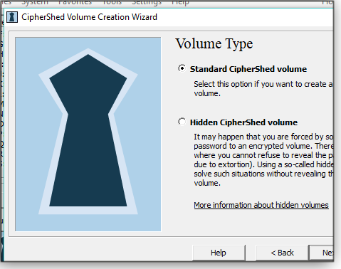
Task: Click the CipherShed wizard title bar icon
Action: [12, 17]
